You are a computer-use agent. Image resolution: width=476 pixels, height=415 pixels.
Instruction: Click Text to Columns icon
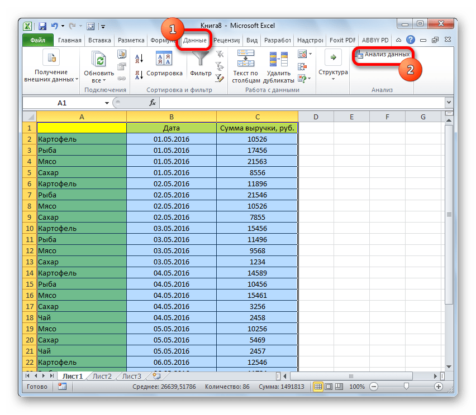[x=245, y=59]
